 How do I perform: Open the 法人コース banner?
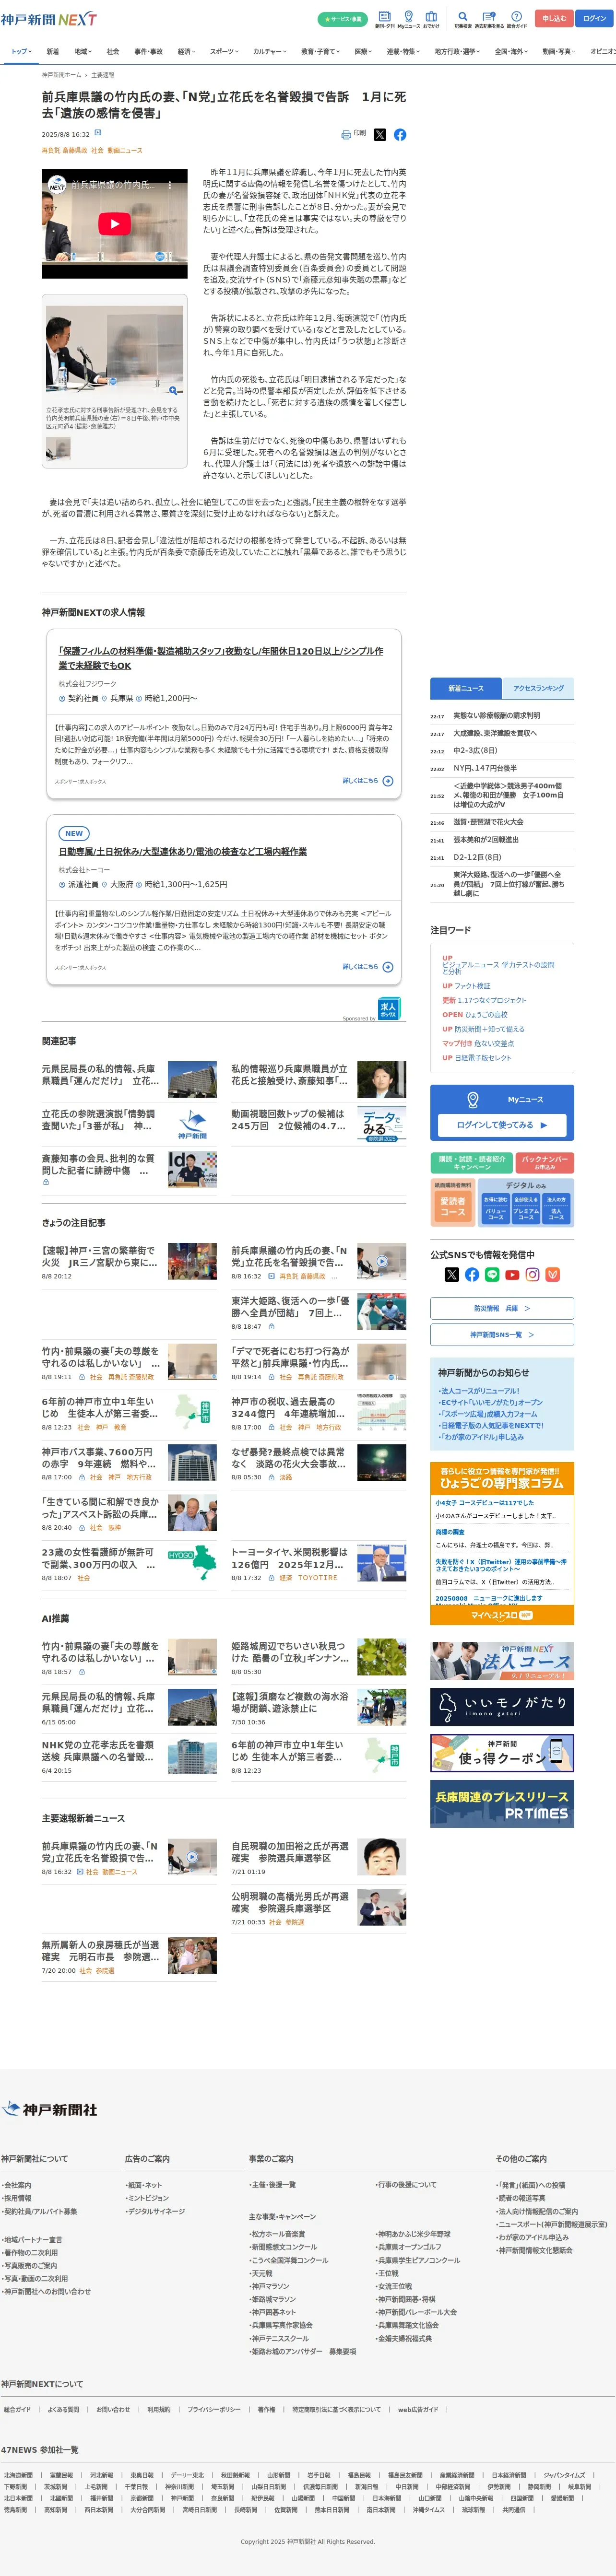coord(502,1660)
